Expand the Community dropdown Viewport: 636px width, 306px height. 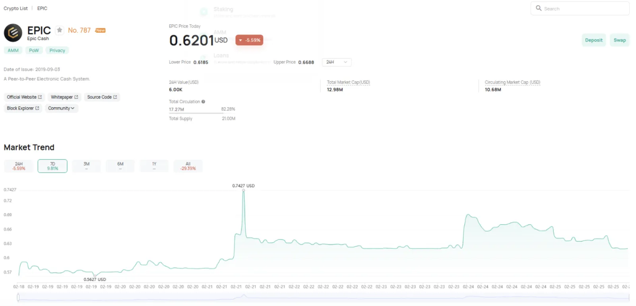click(61, 108)
